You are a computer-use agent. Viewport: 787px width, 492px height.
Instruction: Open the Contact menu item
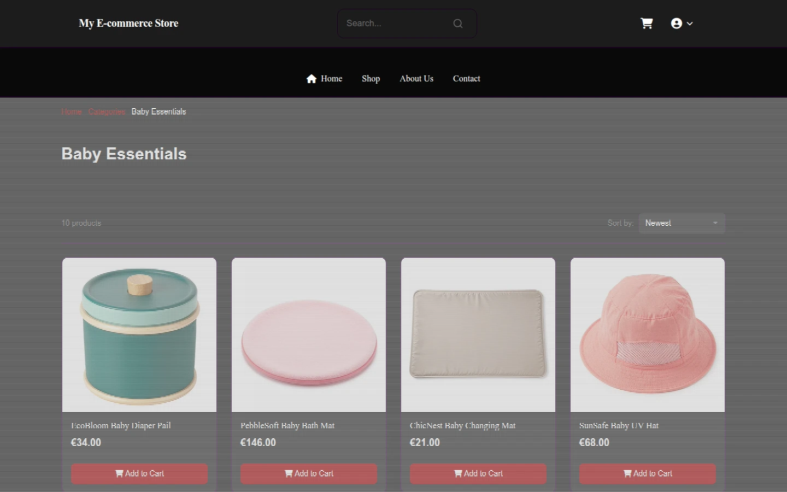click(x=466, y=79)
